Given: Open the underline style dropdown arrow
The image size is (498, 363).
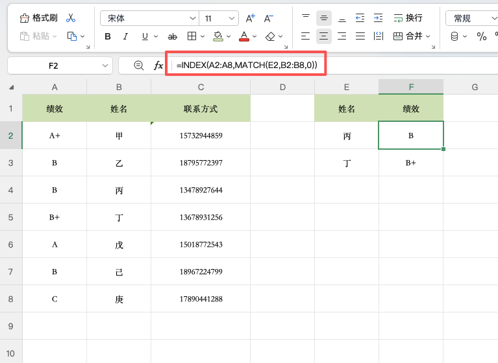Looking at the screenshot, I should (156, 36).
